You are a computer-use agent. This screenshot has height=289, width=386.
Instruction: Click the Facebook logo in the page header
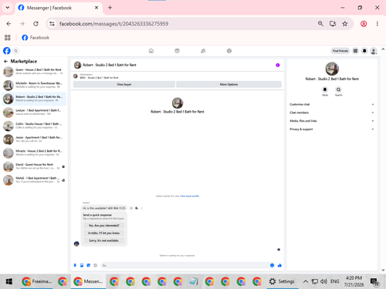[x=7, y=51]
